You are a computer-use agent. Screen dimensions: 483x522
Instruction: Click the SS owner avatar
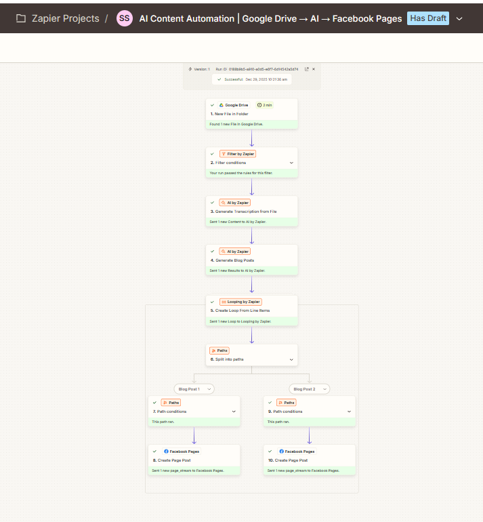[x=125, y=18]
